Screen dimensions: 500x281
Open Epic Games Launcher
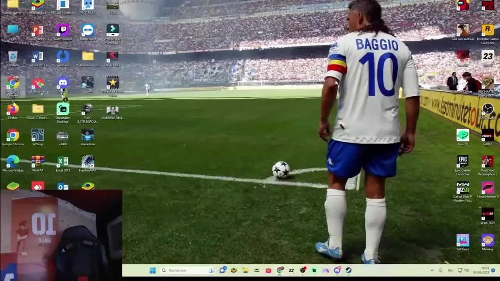point(463,165)
